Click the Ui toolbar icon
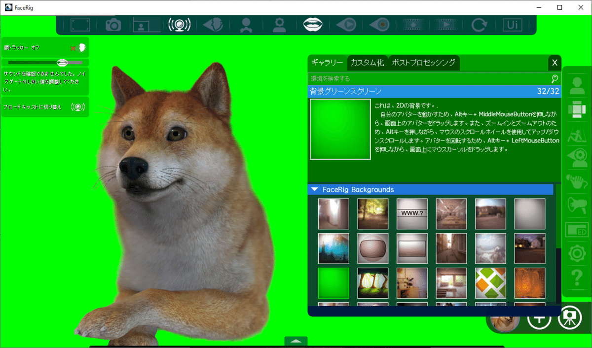Image resolution: width=592 pixels, height=348 pixels. coord(513,24)
